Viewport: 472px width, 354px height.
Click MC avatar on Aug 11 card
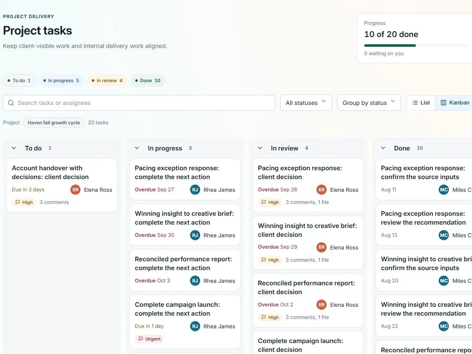point(444,190)
